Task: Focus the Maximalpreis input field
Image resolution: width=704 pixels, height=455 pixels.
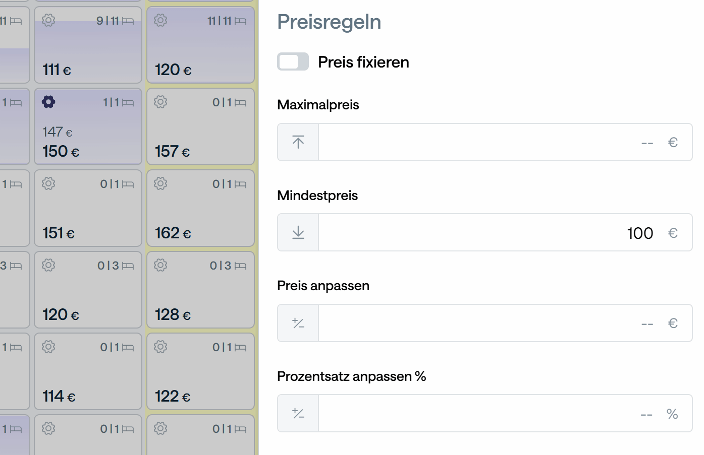Action: (x=479, y=142)
